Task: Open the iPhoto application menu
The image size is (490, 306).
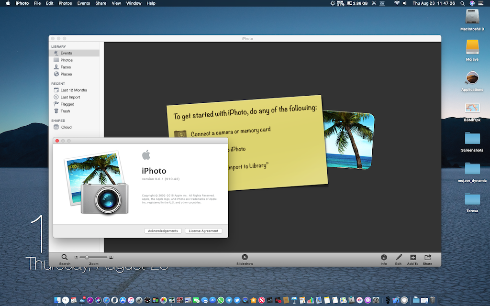Action: pyautogui.click(x=22, y=3)
